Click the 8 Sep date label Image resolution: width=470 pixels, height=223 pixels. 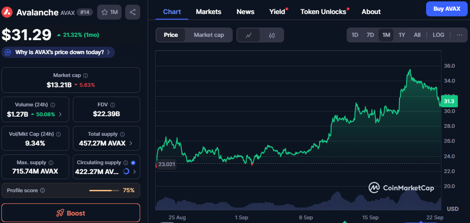point(306,217)
